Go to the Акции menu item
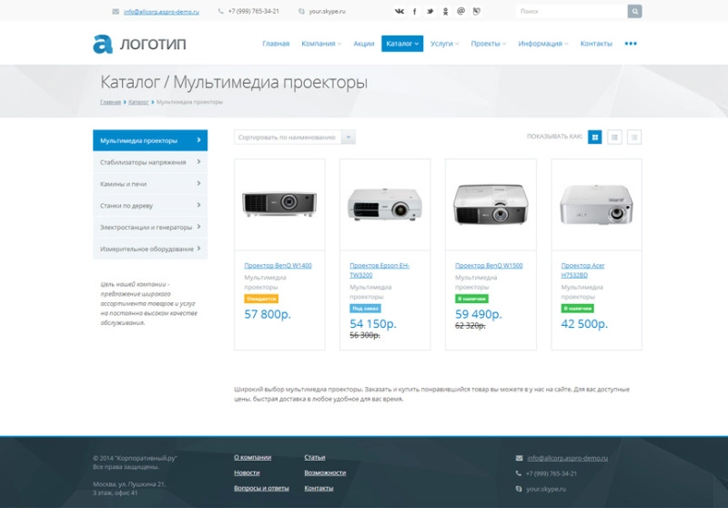The width and height of the screenshot is (728, 508). pos(363,44)
